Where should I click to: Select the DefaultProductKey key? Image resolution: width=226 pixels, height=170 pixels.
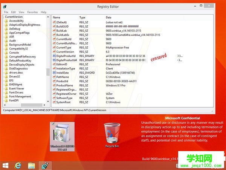click(20, 60)
